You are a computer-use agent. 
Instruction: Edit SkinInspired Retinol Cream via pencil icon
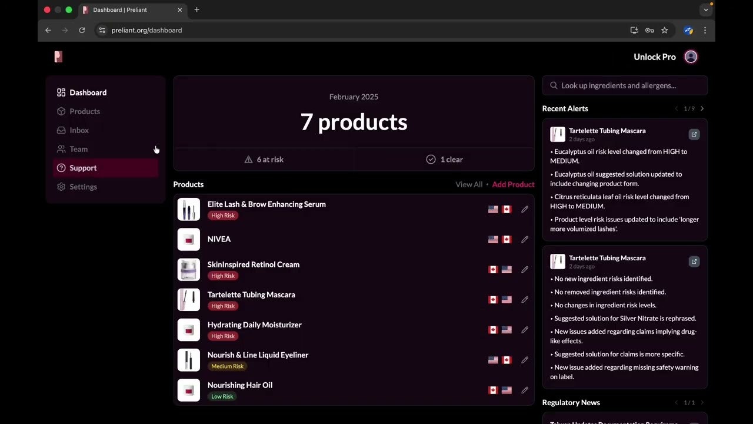tap(525, 269)
